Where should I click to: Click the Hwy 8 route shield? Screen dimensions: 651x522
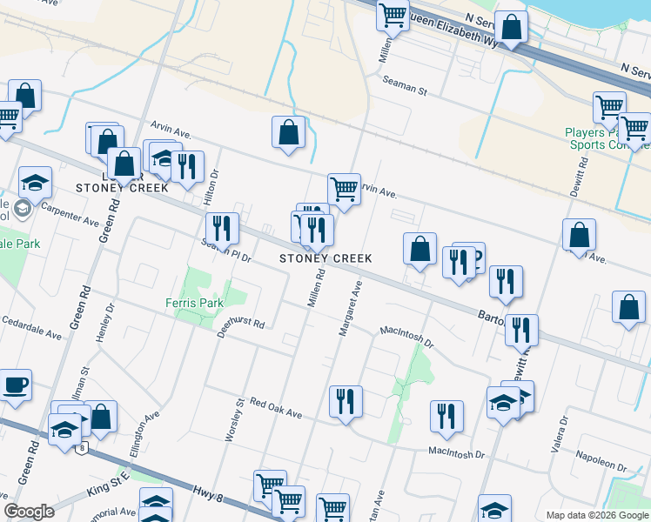coord(82,448)
